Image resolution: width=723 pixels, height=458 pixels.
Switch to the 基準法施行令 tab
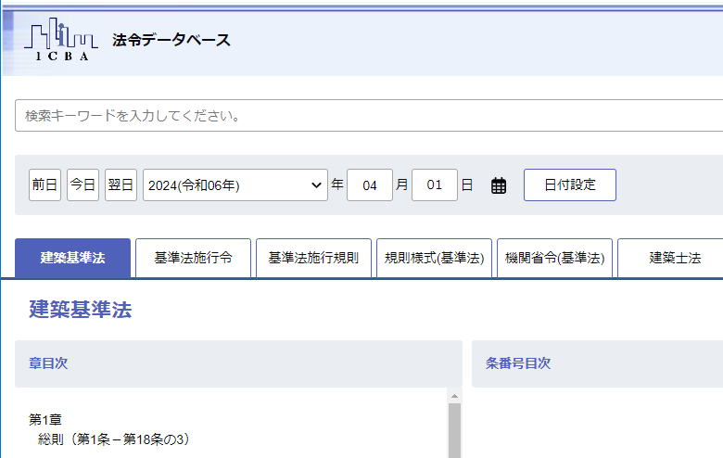click(x=193, y=258)
